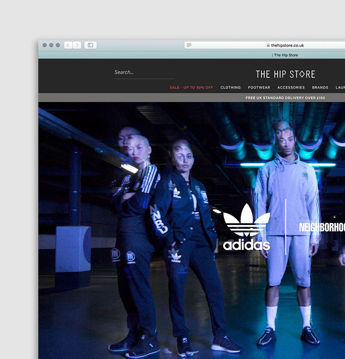
Task: Click the Free UK Standard Delivery banner
Action: point(285,98)
